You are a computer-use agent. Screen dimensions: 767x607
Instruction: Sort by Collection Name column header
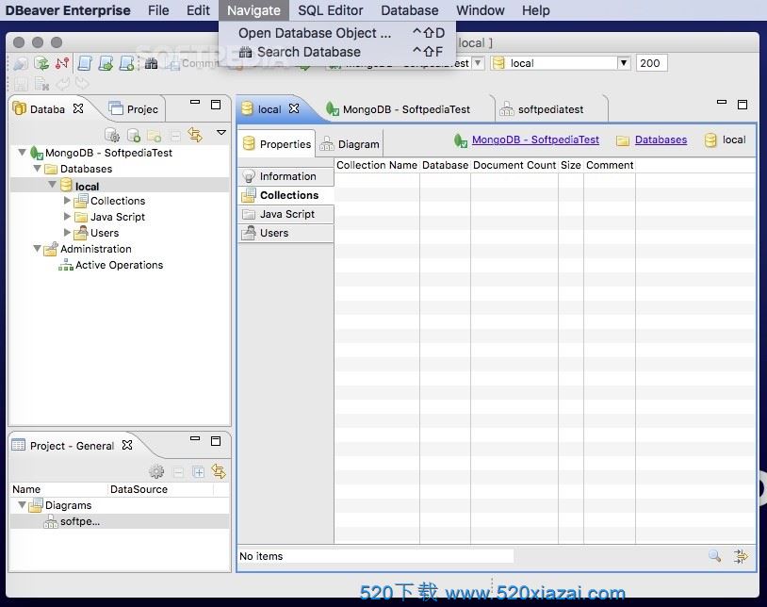point(377,165)
